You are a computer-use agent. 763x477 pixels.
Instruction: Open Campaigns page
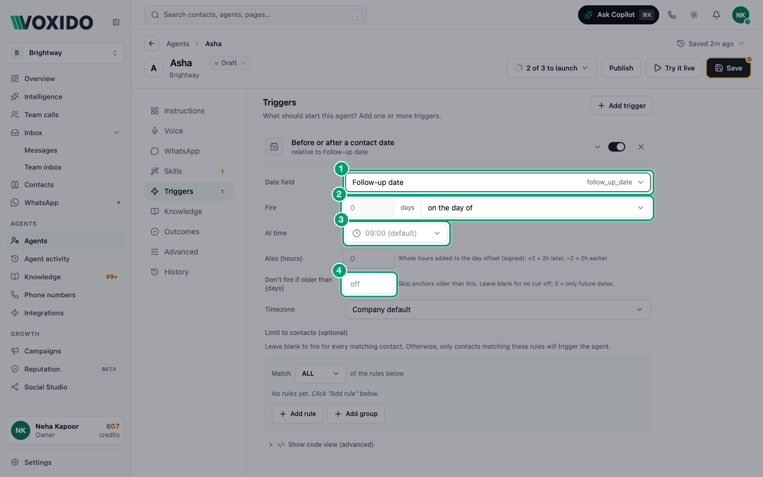(66, 351)
